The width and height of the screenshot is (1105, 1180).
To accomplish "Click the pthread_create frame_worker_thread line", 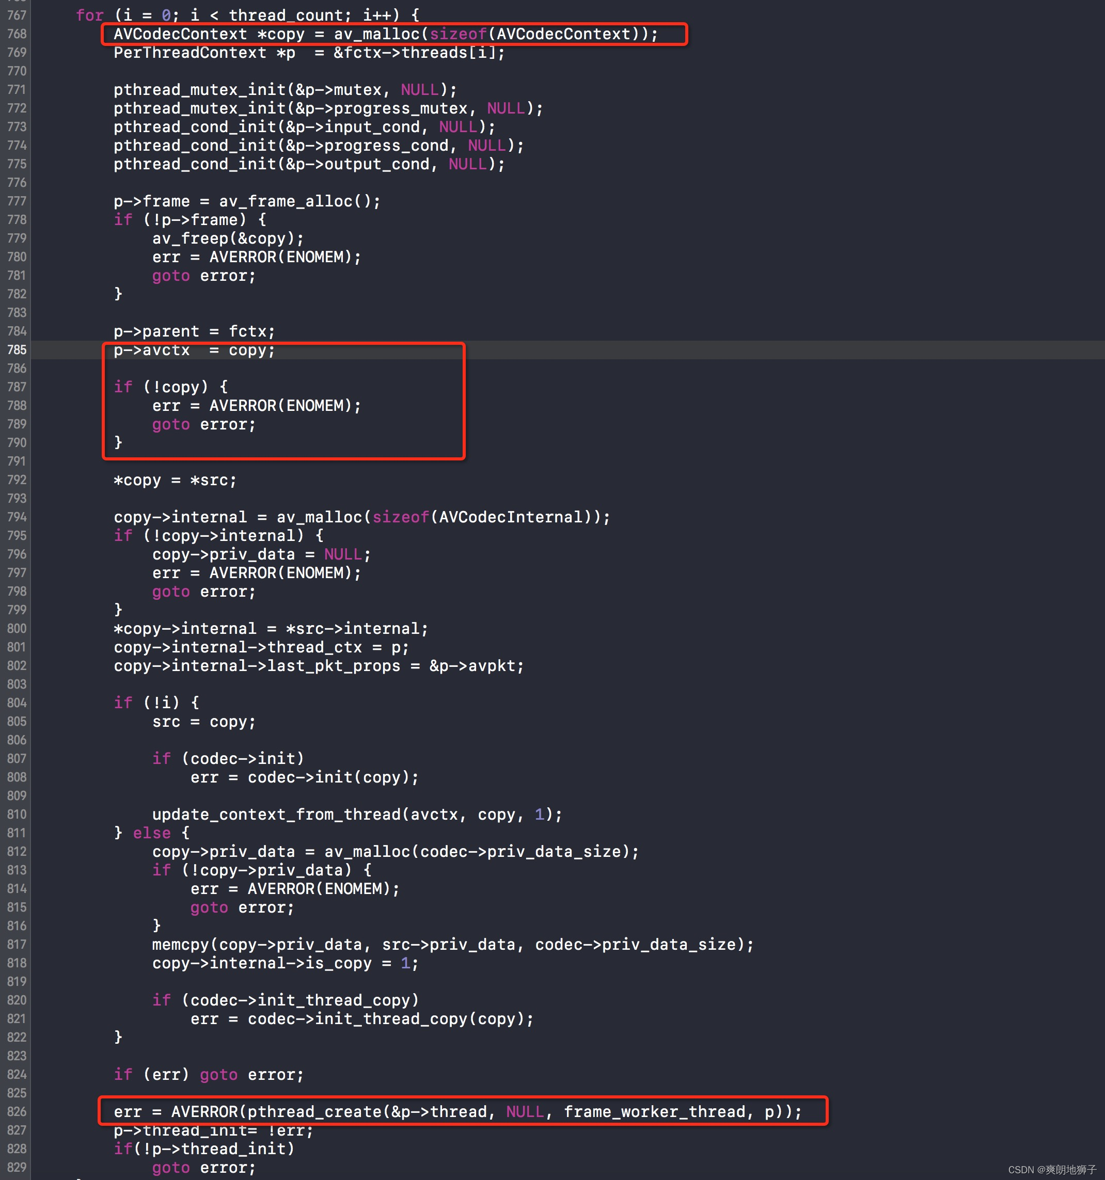I will click(x=458, y=1111).
